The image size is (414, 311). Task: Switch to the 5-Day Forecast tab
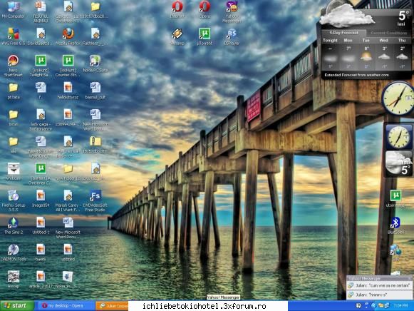pyautogui.click(x=343, y=33)
